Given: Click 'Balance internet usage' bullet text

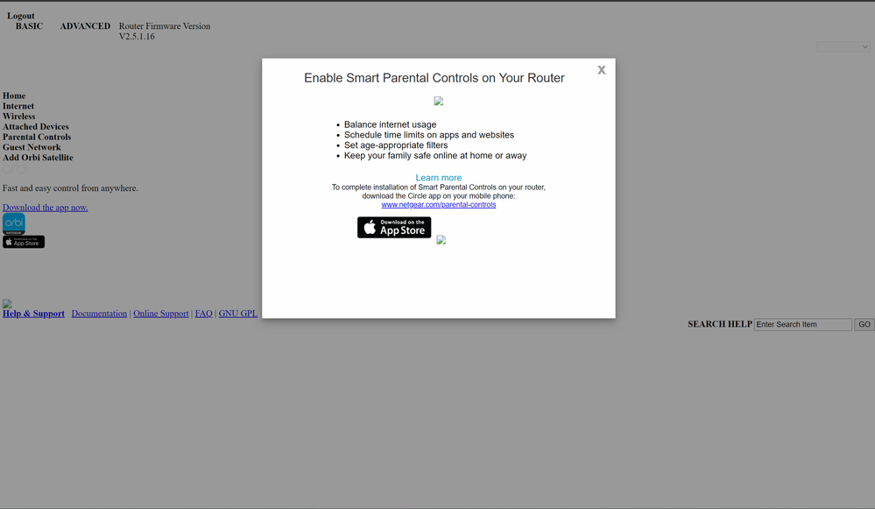Looking at the screenshot, I should click(390, 124).
